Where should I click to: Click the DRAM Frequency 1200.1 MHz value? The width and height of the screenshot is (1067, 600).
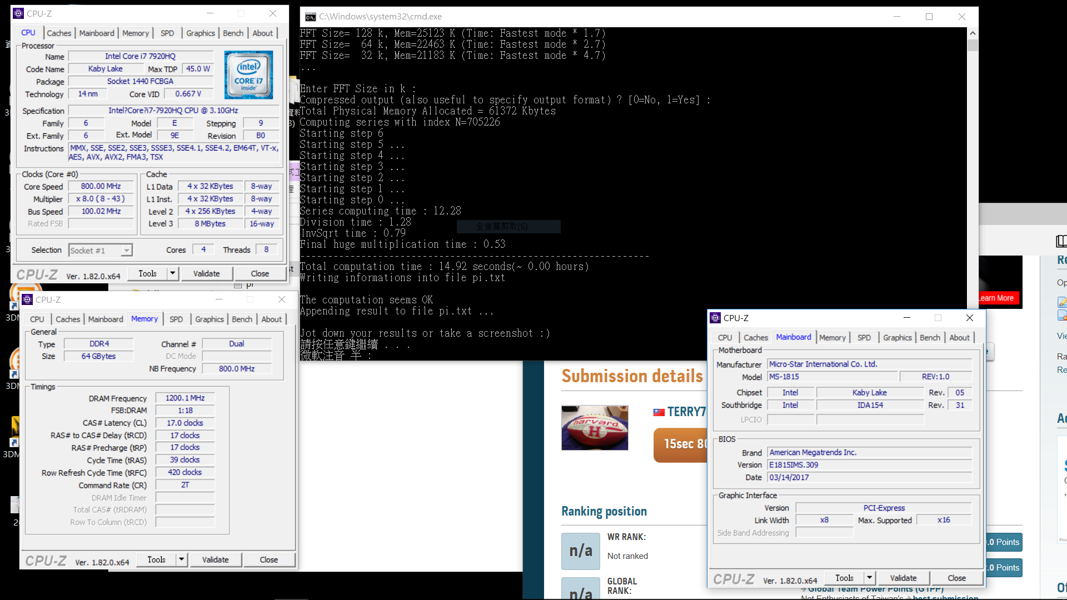[x=185, y=398]
